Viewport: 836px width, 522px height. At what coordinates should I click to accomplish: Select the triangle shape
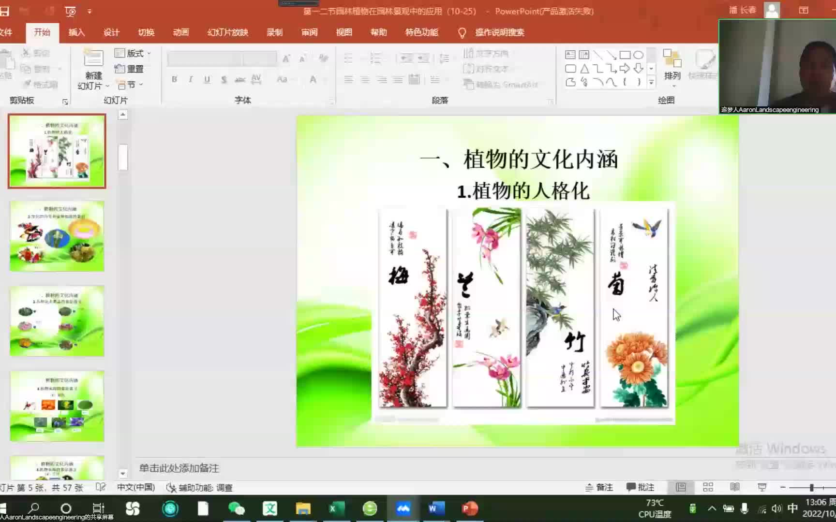pos(584,69)
